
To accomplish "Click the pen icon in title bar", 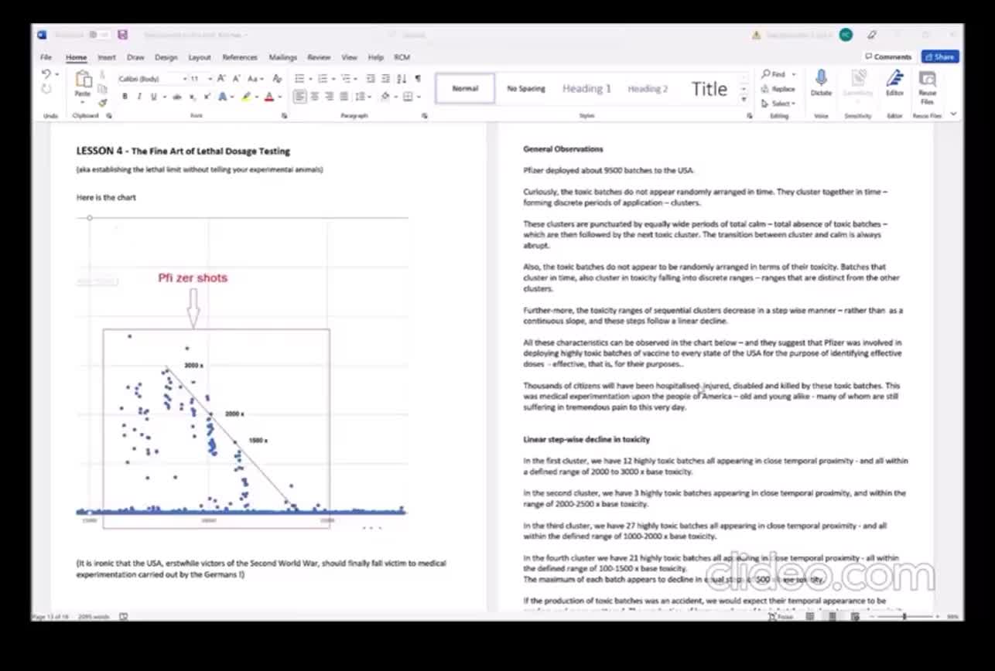I will tap(872, 35).
